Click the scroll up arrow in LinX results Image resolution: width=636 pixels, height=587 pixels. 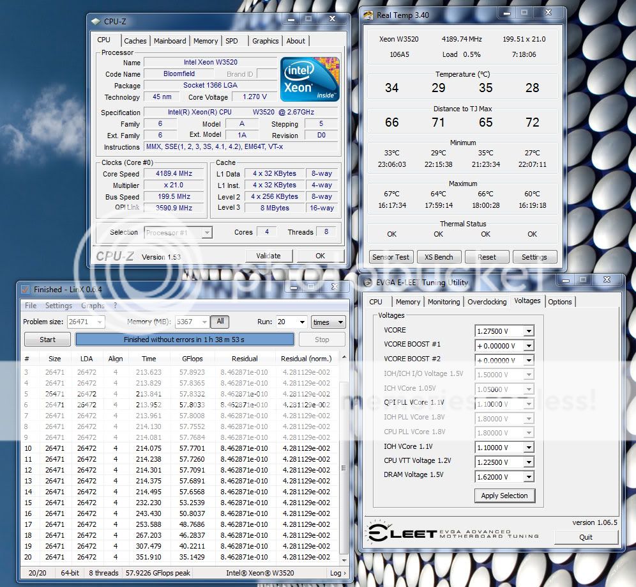tap(344, 357)
